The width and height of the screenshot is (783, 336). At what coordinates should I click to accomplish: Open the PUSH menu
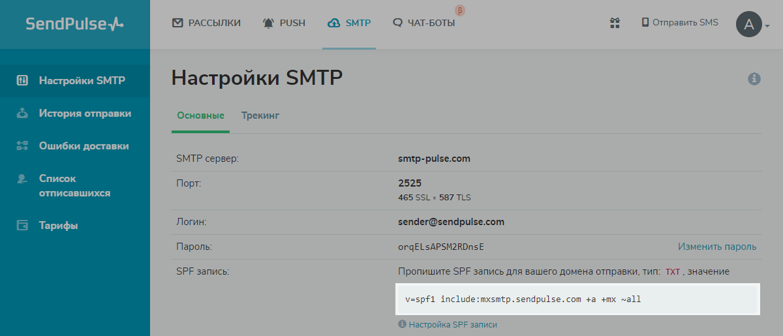click(284, 23)
